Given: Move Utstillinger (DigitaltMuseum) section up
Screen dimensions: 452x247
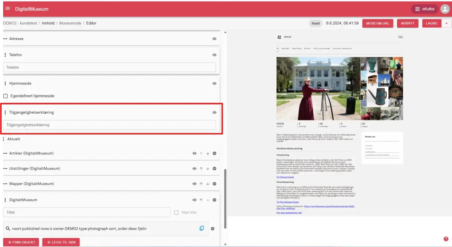Looking at the screenshot, I should point(201,168).
